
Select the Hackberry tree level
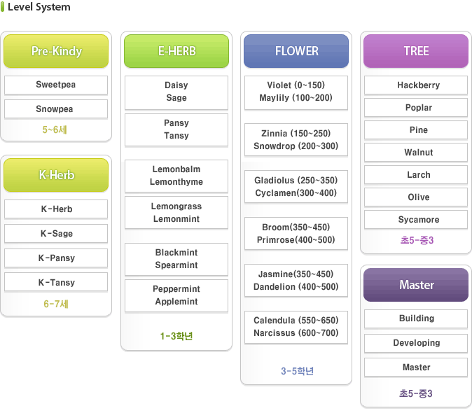point(416,85)
